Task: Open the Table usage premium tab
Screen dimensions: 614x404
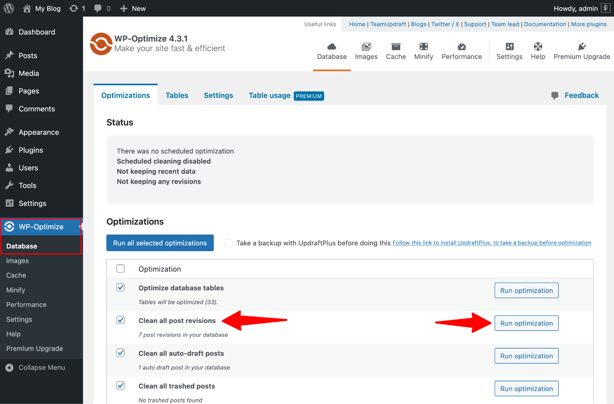Action: click(269, 95)
